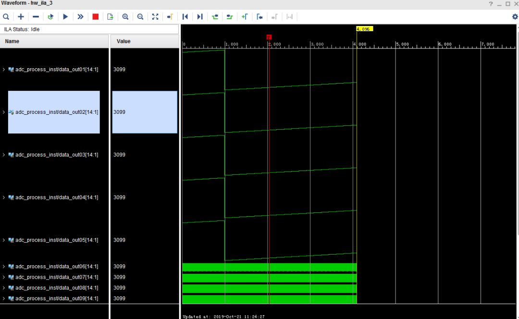
Task: Click the swap cursors icon
Action: pyautogui.click(x=289, y=16)
